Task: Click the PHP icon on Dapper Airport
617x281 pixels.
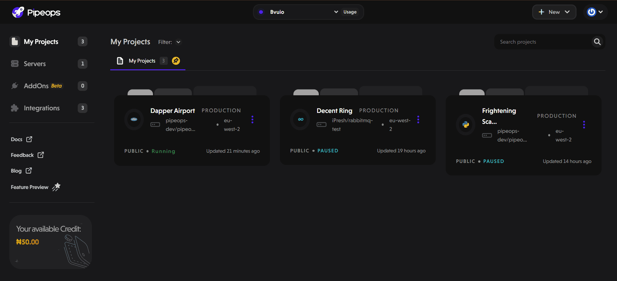Action: click(134, 119)
